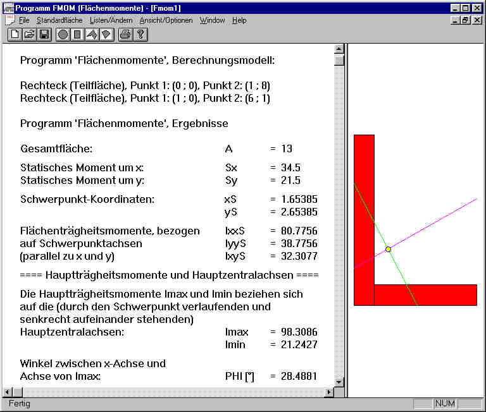This screenshot has width=486, height=412.
Task: Select the pentagon polygon shape tool
Action: coord(106,35)
